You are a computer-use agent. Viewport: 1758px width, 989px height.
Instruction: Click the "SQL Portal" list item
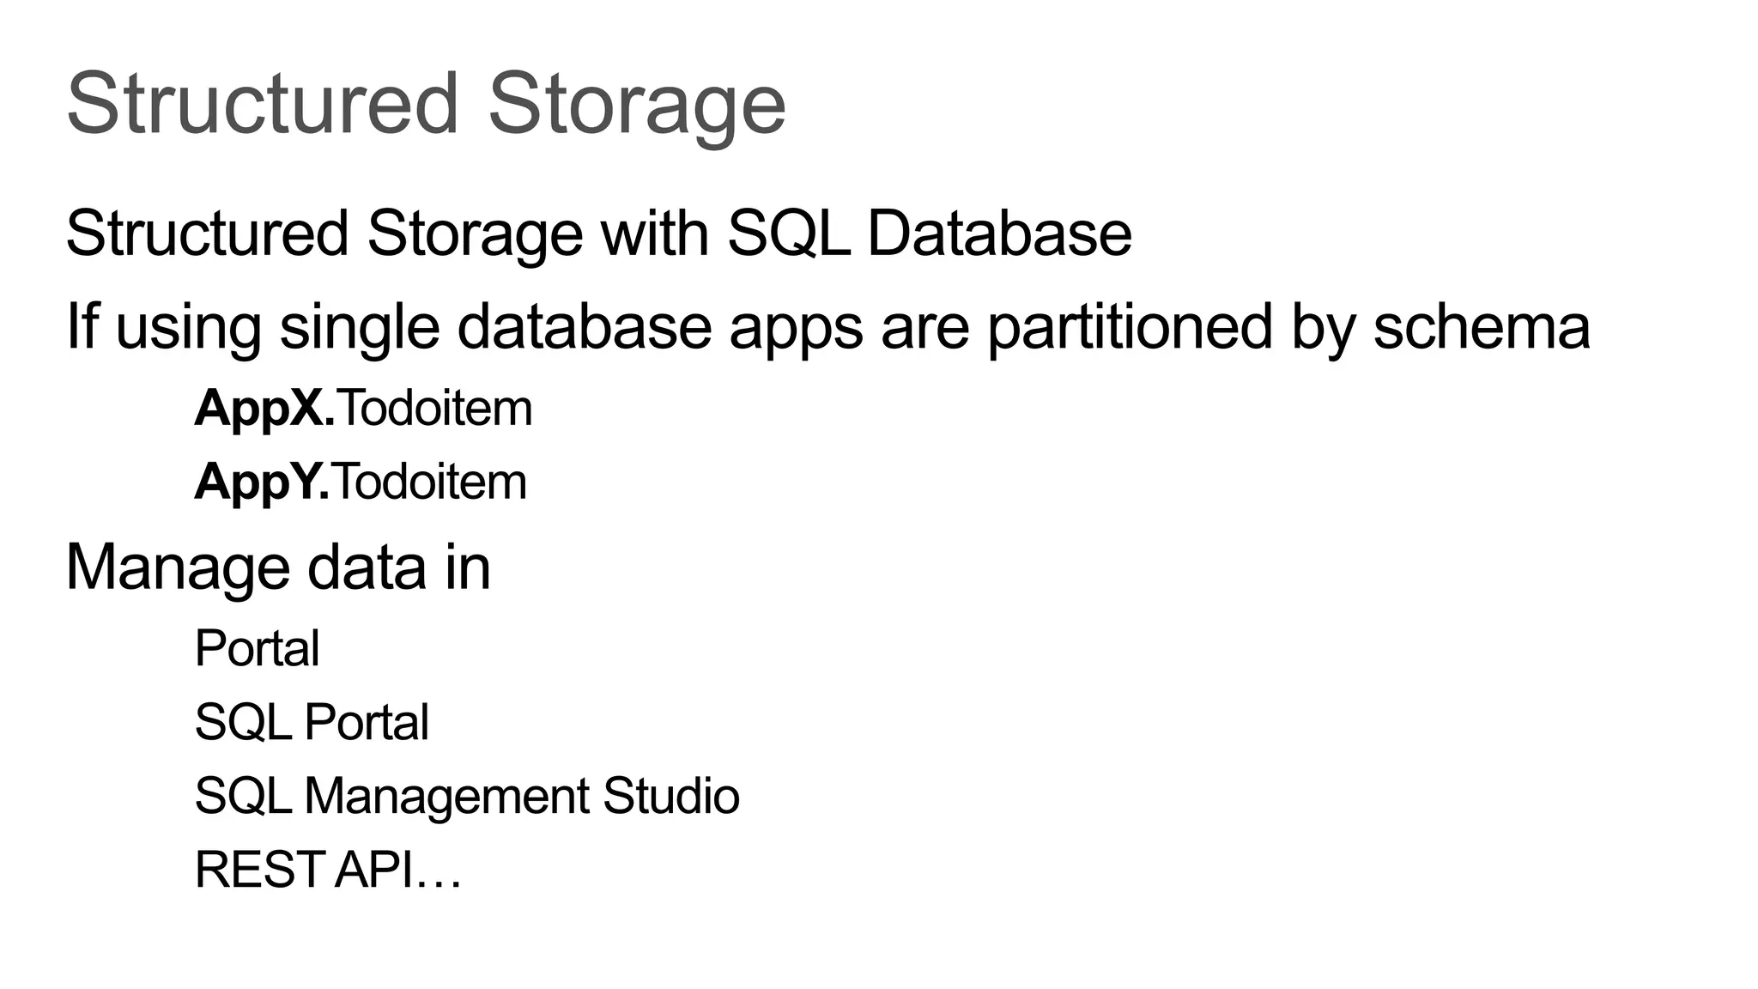tap(311, 722)
